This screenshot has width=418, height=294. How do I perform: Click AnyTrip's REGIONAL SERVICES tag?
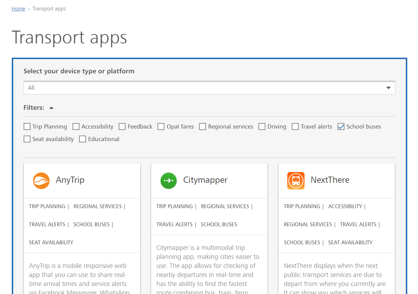[97, 206]
